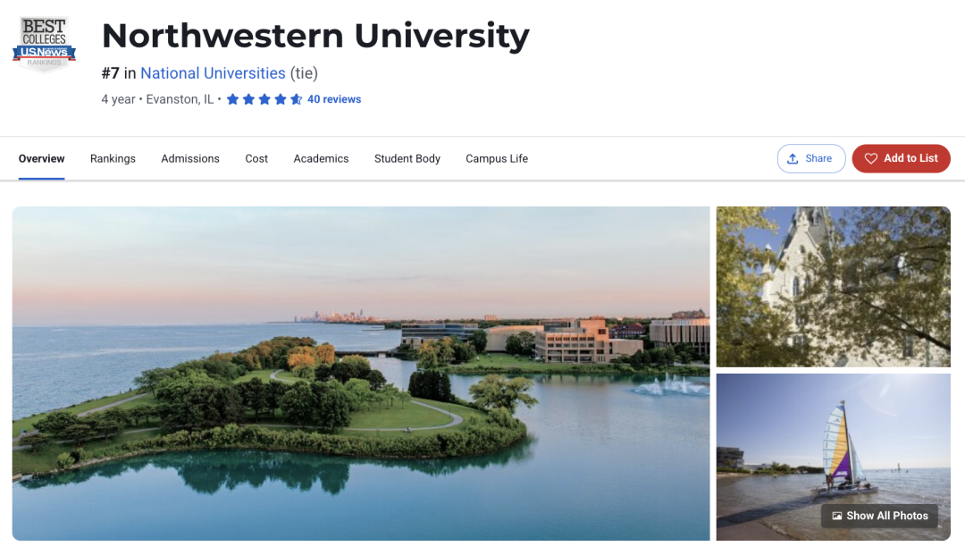Open the white stone building photo

coord(834,287)
